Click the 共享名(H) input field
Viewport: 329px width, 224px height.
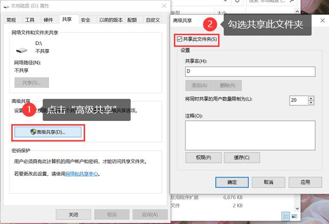[x=250, y=72]
